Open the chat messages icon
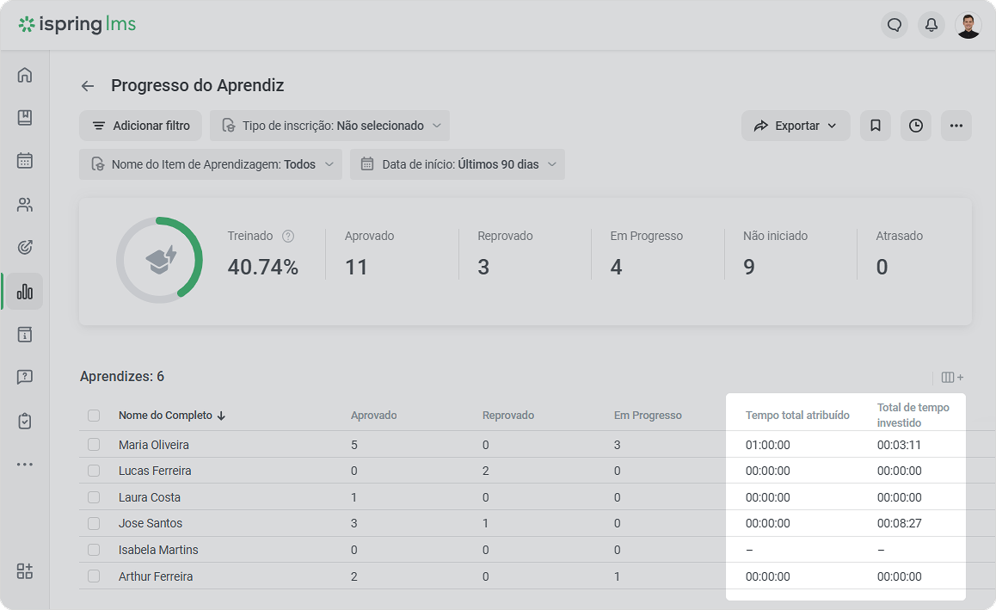This screenshot has width=996, height=610. coord(895,26)
